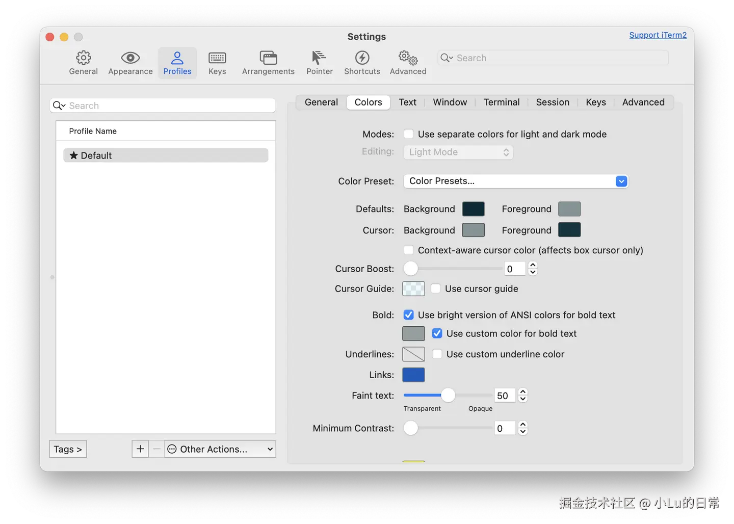Uncheck bright ANSI colors for bold text
The width and height of the screenshot is (734, 524).
pos(409,315)
